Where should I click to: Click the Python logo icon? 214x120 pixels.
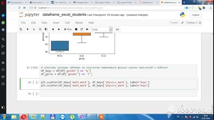tap(183, 15)
